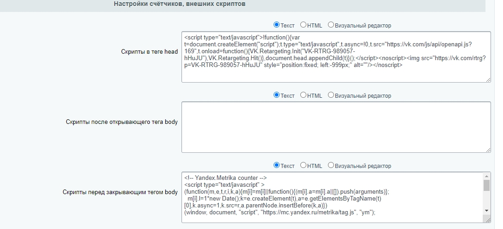Viewport: 503px width, 229px height.
Task: Click the 'Скрипты перед закрывающим тегом body' label
Action: (x=120, y=192)
